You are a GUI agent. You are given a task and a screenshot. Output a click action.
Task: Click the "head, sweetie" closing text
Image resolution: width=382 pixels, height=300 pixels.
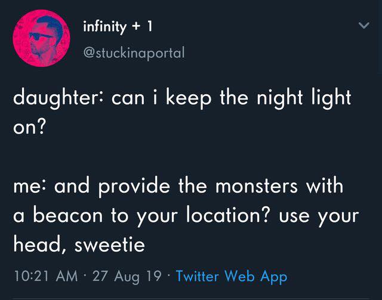click(x=79, y=244)
